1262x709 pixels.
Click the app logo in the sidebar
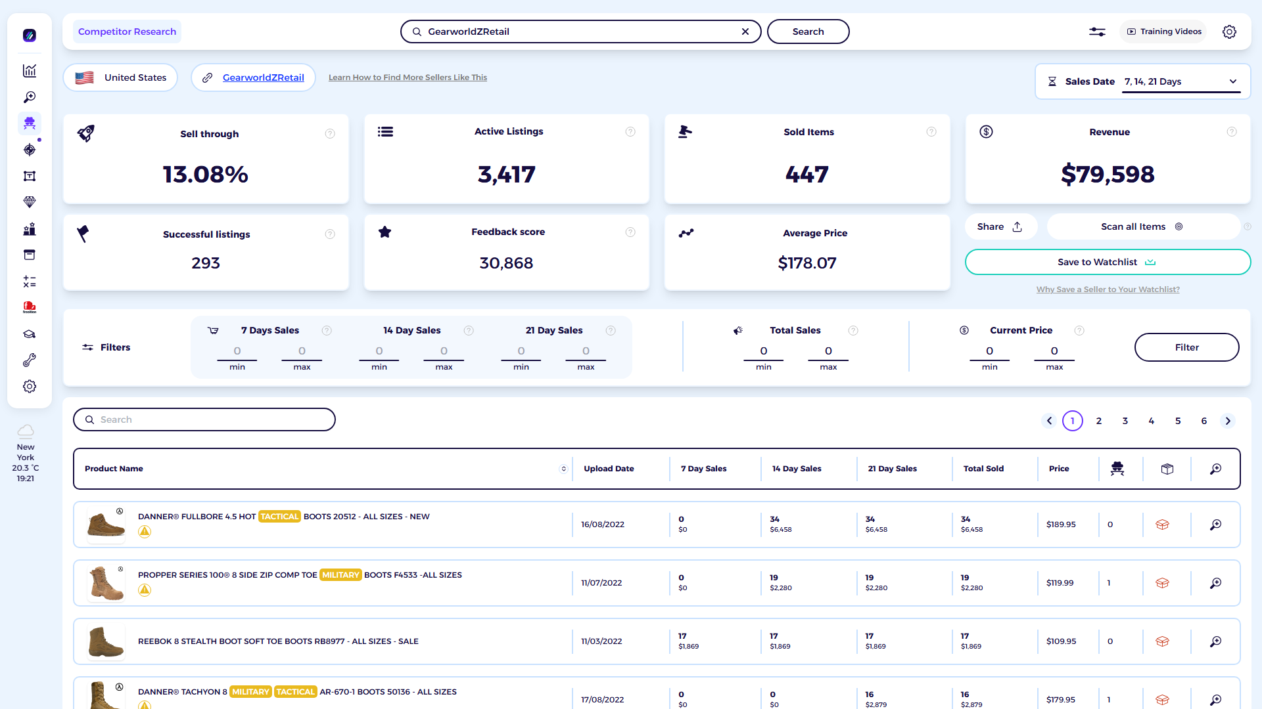pyautogui.click(x=30, y=35)
